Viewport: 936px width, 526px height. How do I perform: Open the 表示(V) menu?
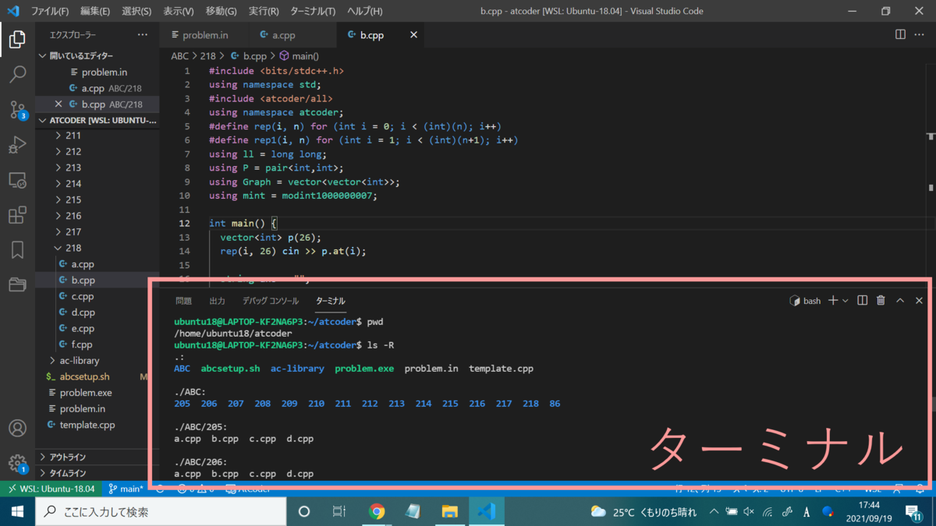pyautogui.click(x=179, y=12)
